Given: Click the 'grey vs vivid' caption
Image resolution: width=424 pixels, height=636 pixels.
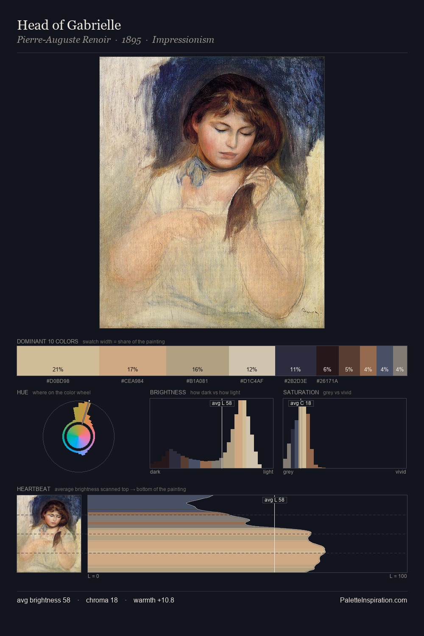Looking at the screenshot, I should click(338, 393).
